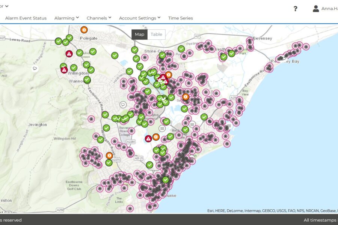Expand the Account Settings dropdown
Viewport: 338px width, 225px height.
tap(140, 18)
